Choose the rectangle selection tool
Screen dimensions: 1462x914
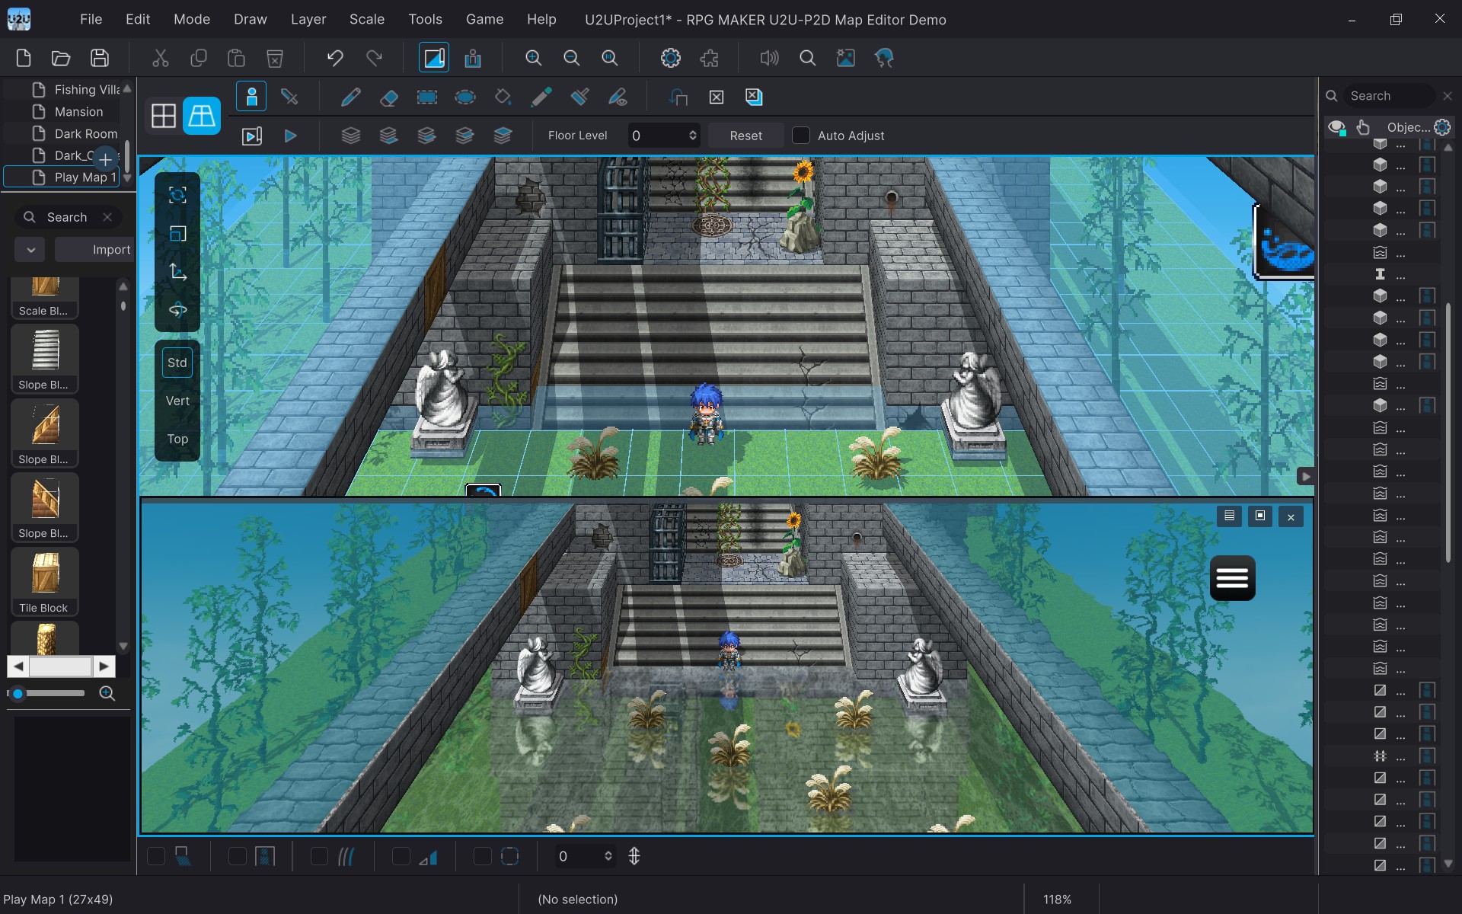(427, 97)
